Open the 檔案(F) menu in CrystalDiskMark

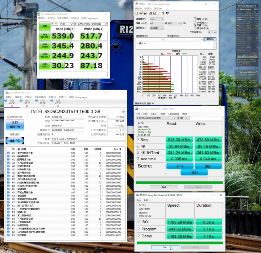41,18
